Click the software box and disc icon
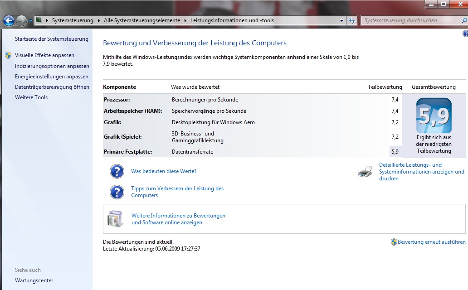 115,219
